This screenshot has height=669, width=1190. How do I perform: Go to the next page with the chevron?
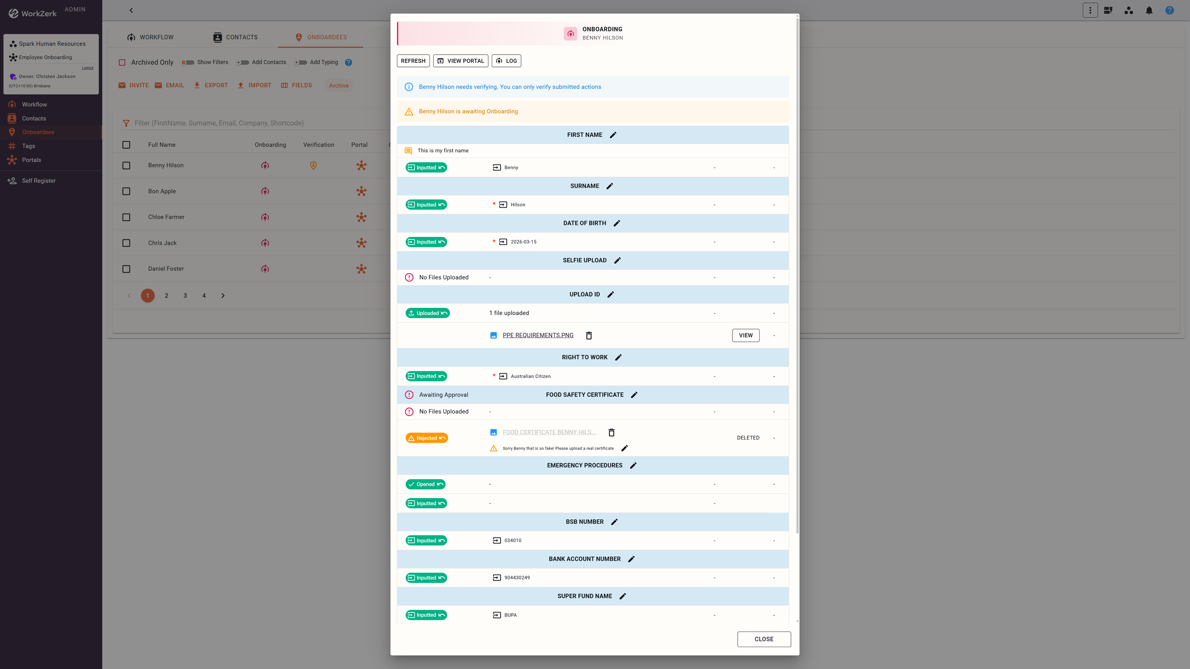(x=223, y=295)
